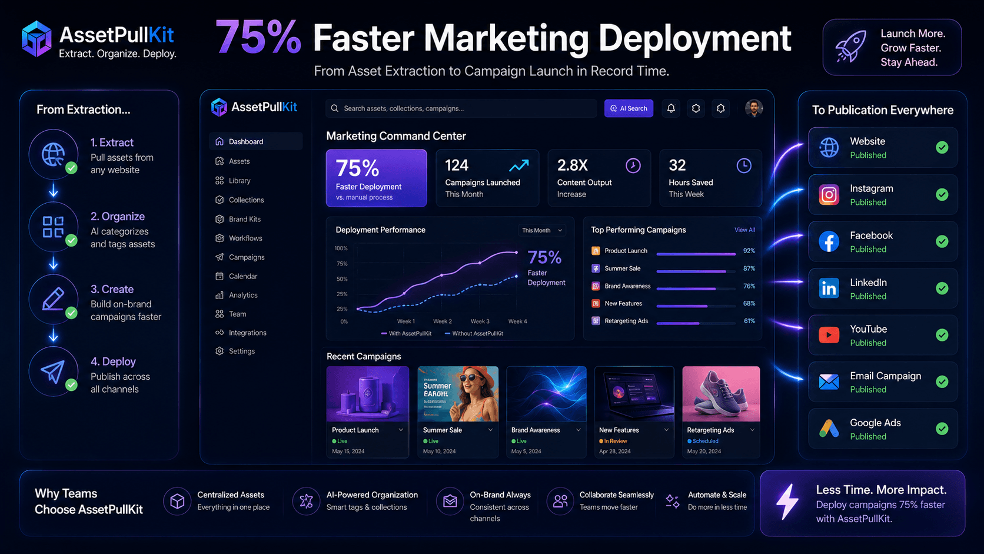Toggle the Website published checkmark

[x=942, y=147]
